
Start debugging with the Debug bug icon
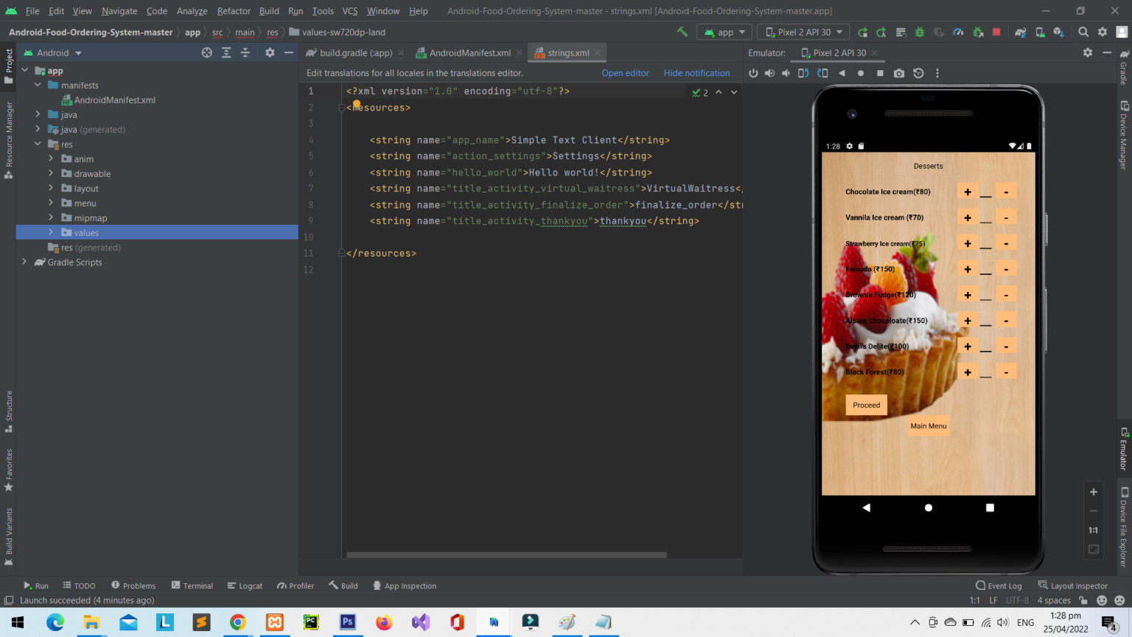(x=920, y=32)
